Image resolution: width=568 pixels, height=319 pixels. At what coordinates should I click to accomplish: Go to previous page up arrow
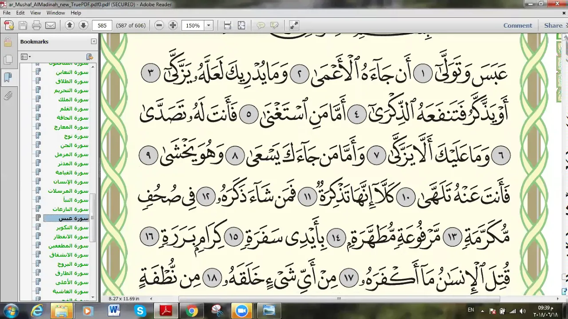click(x=70, y=25)
